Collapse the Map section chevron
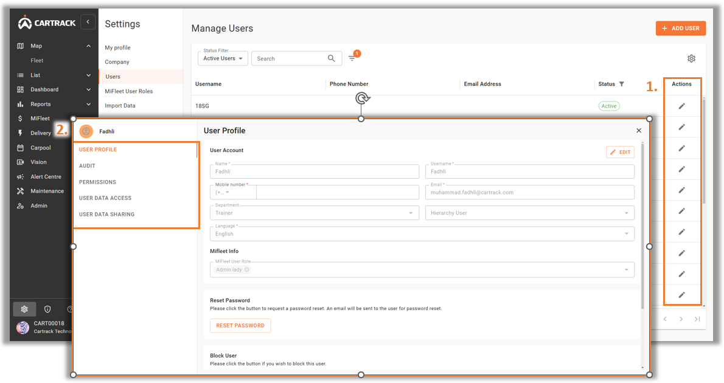The height and width of the screenshot is (383, 724). (88, 46)
